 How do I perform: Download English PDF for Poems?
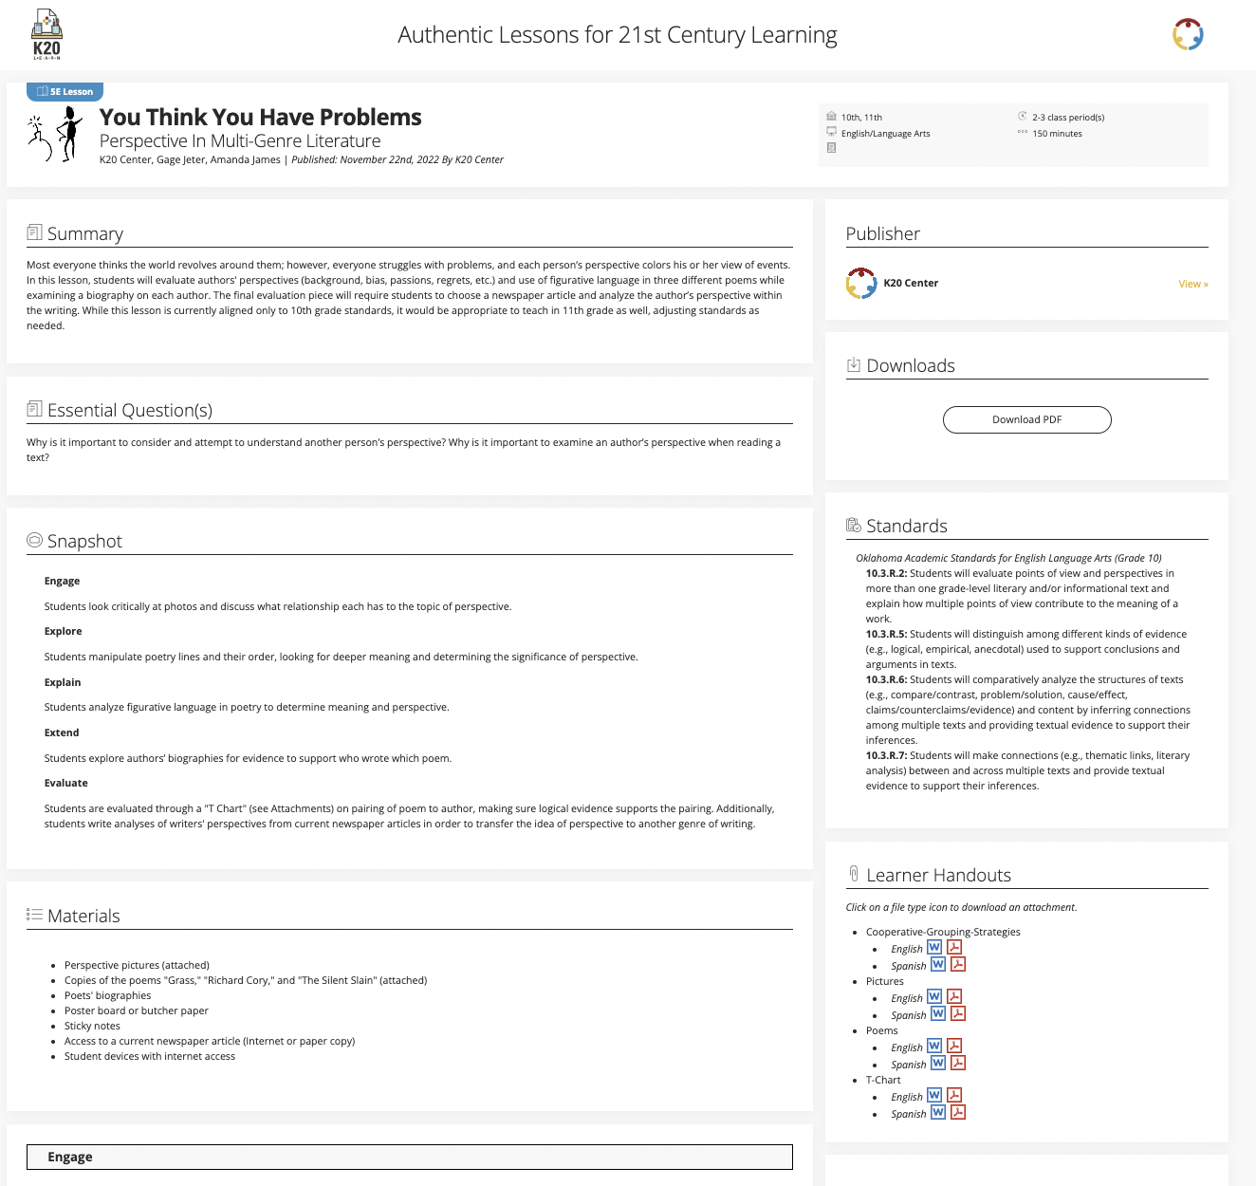click(x=954, y=1047)
